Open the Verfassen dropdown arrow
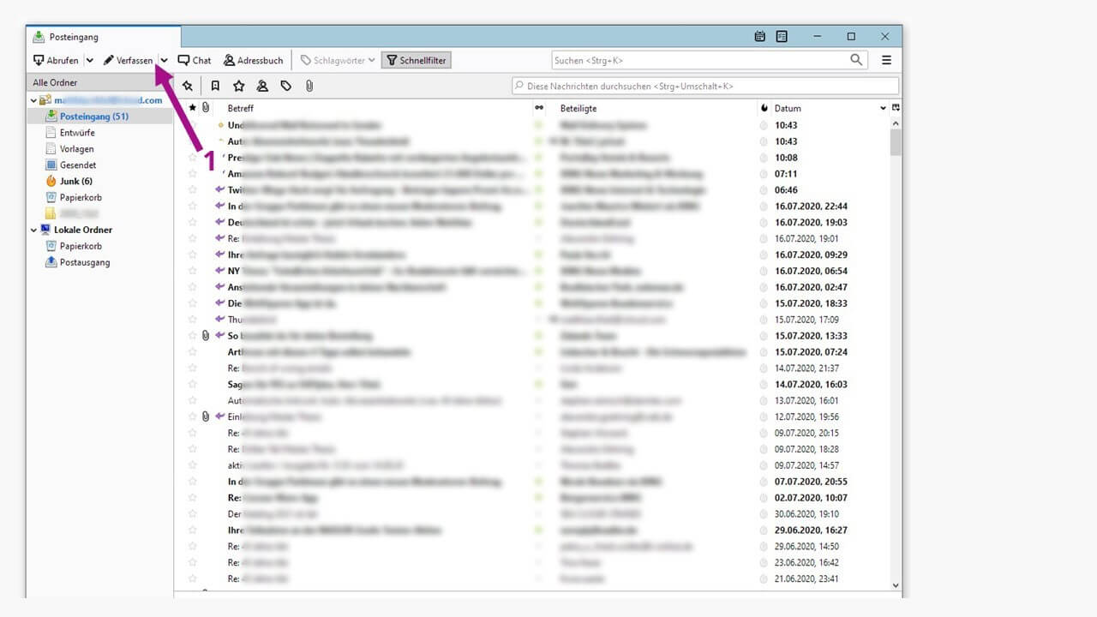 164,60
